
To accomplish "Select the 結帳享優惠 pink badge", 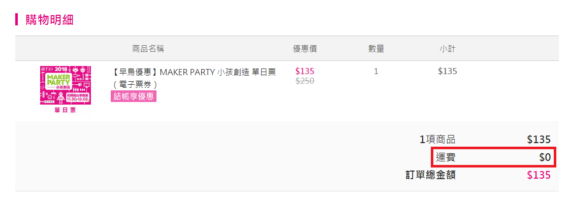I will pos(134,96).
